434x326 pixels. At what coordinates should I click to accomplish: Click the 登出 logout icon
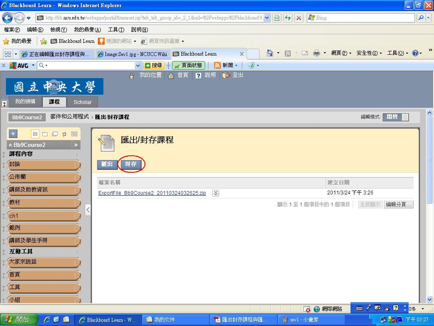click(x=226, y=76)
